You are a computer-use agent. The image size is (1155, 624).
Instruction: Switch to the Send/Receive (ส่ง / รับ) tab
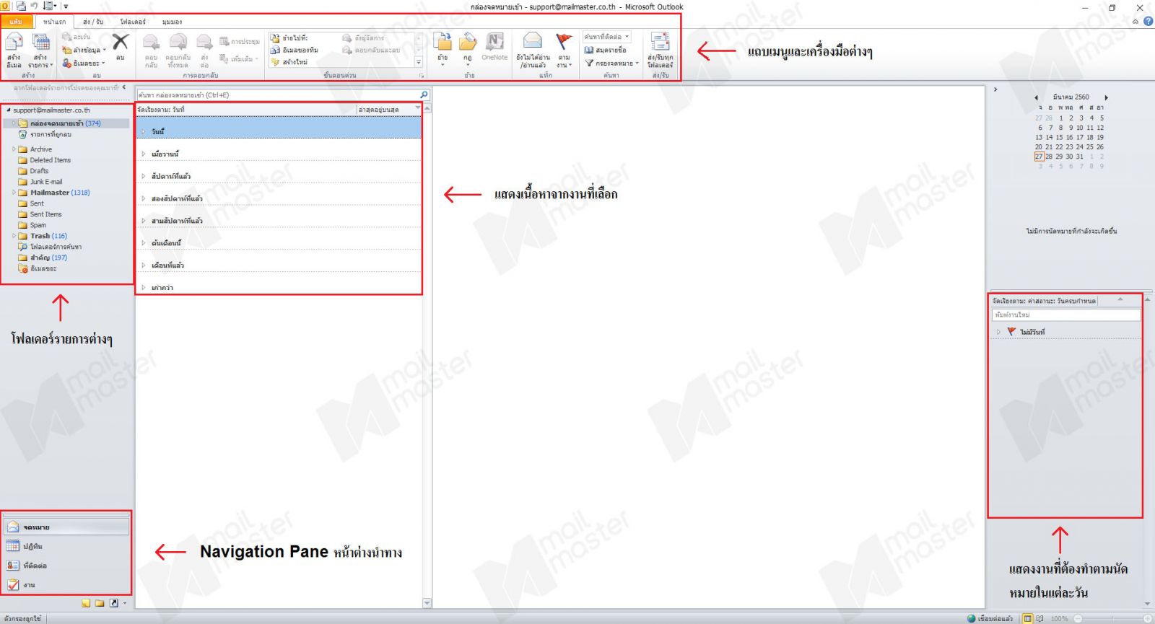(x=93, y=22)
